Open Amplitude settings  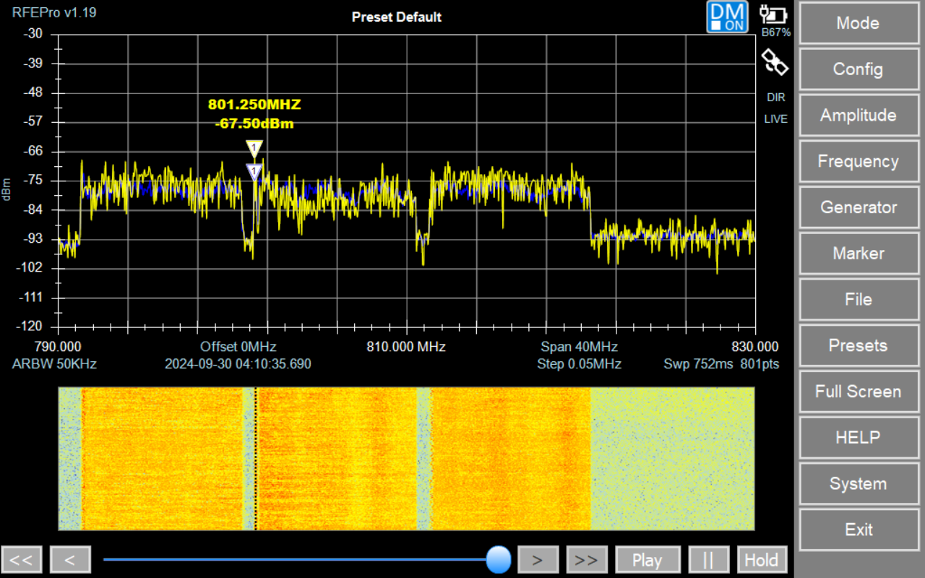(x=859, y=115)
